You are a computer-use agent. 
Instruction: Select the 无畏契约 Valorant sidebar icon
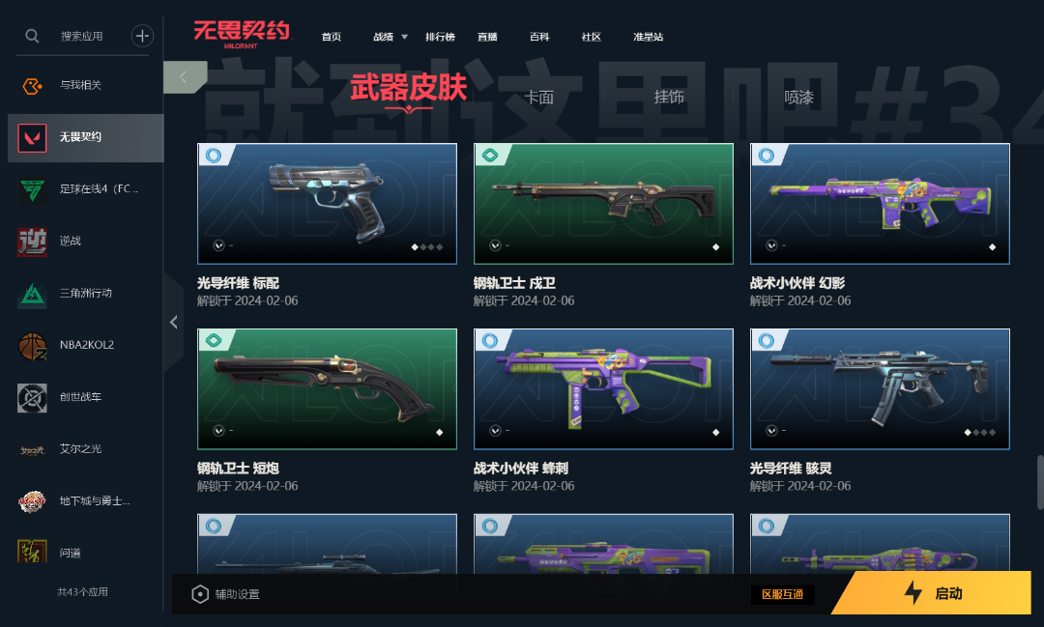coord(32,138)
